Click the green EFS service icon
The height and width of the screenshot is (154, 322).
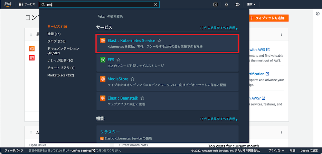click(x=102, y=60)
